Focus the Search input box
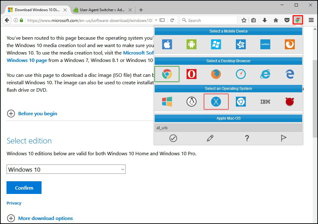 tap(209, 20)
